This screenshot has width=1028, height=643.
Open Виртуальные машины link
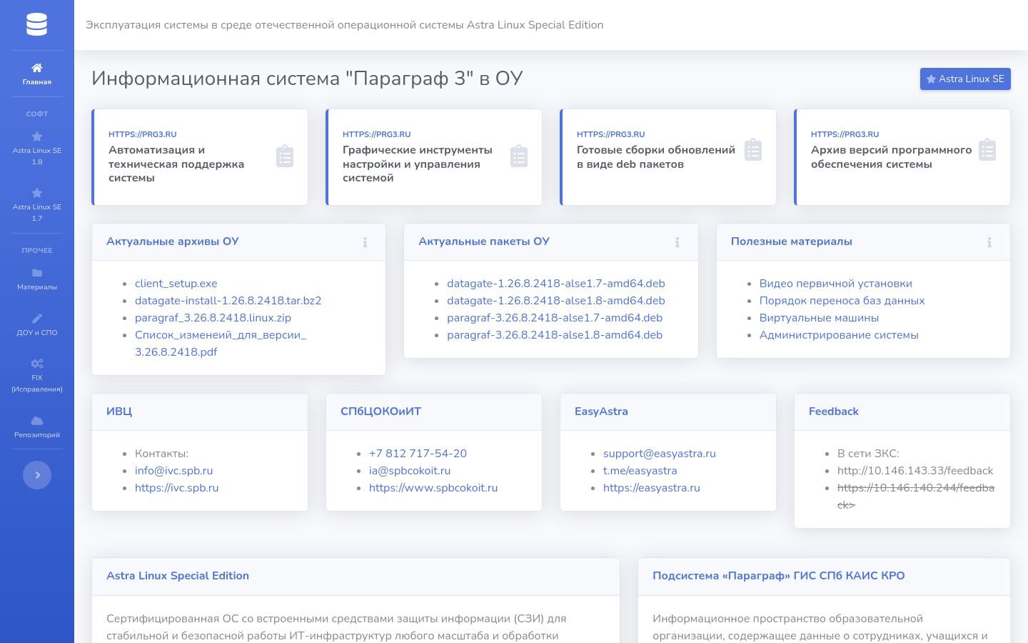[820, 318]
